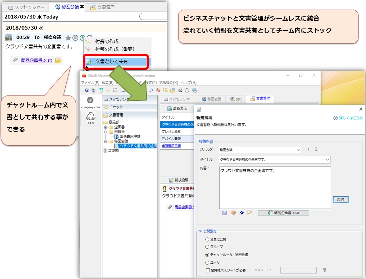
Task: Click the 内容 text area
Action: tap(275, 187)
